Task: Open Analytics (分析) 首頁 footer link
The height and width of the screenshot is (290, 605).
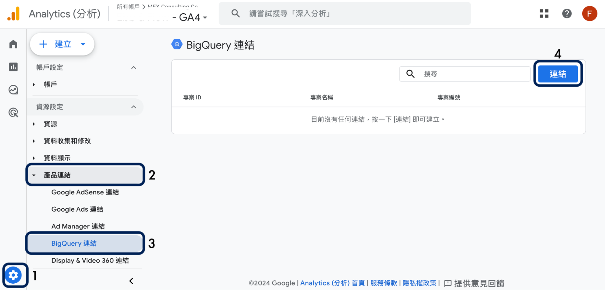Action: pyautogui.click(x=332, y=283)
